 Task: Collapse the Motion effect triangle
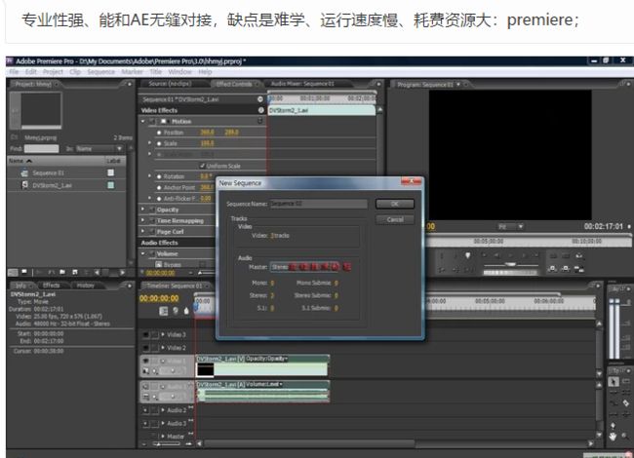point(142,121)
